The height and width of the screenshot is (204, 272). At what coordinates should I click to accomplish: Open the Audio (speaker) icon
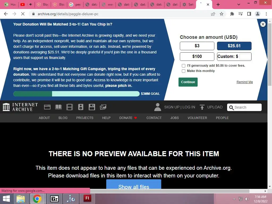click(x=81, y=107)
